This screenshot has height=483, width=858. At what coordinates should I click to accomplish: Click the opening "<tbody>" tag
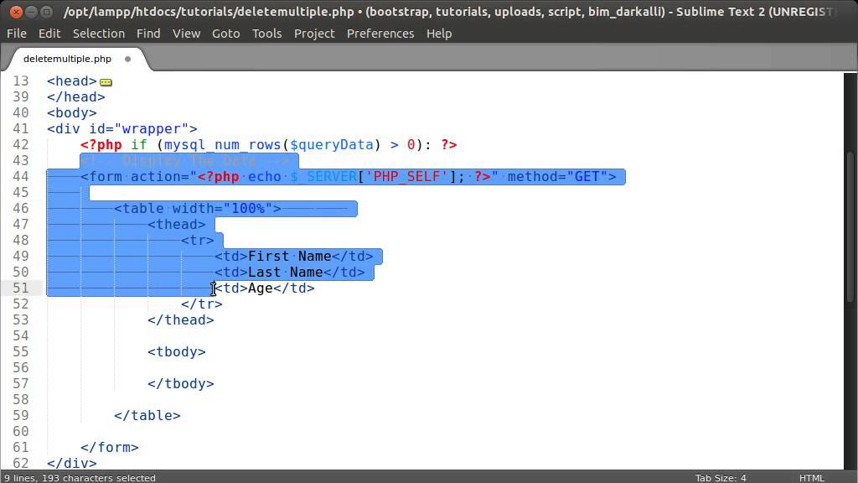click(177, 351)
